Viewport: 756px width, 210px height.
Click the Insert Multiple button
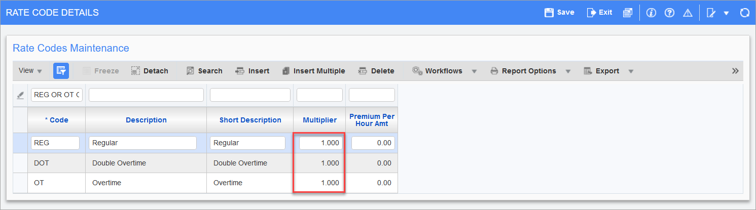(x=313, y=71)
